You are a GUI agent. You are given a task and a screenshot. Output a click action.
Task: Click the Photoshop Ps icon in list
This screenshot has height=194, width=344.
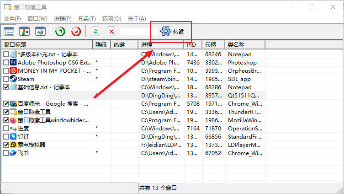(13, 62)
